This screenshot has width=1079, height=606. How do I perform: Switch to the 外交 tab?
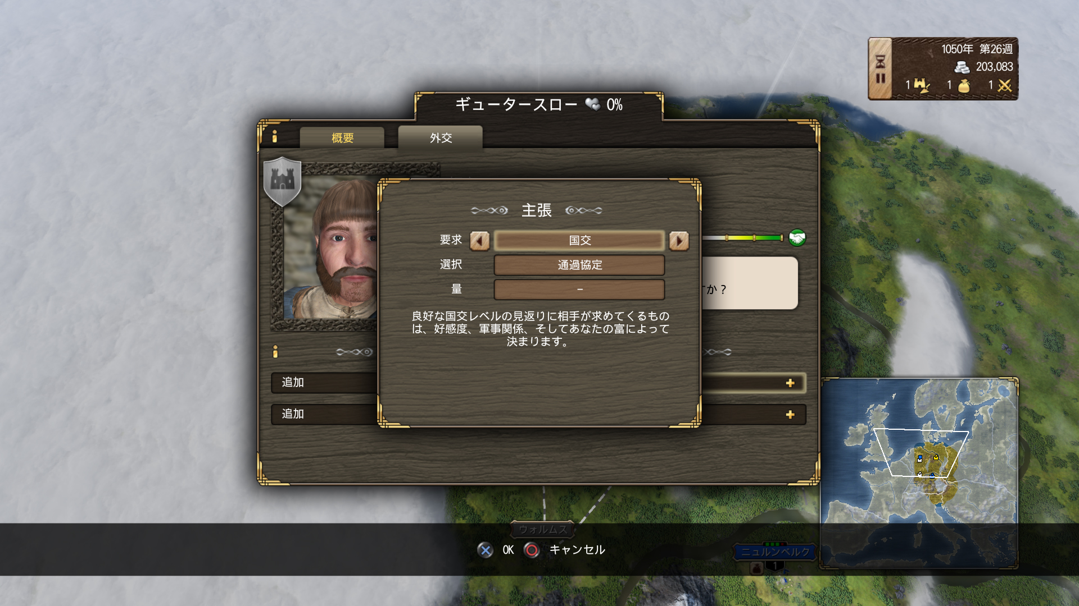pos(441,137)
